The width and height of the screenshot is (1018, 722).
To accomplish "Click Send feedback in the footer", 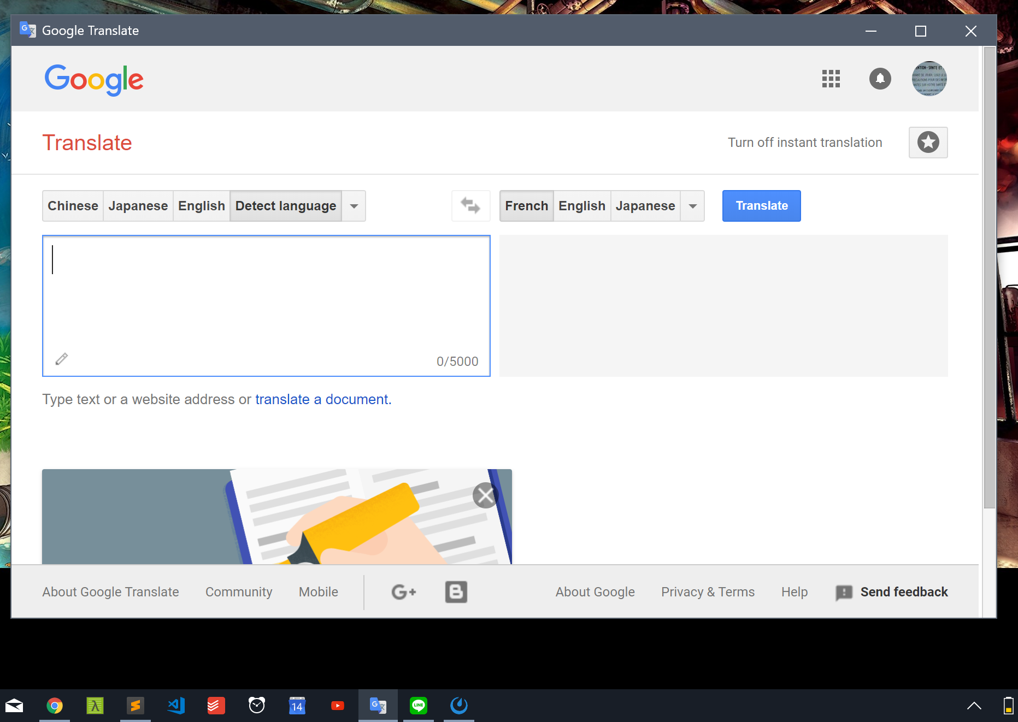I will 903,592.
